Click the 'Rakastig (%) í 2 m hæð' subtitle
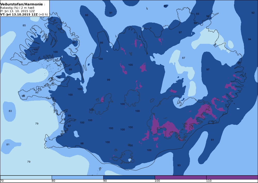 17,8
